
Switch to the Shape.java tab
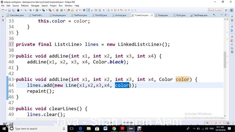point(162,15)
